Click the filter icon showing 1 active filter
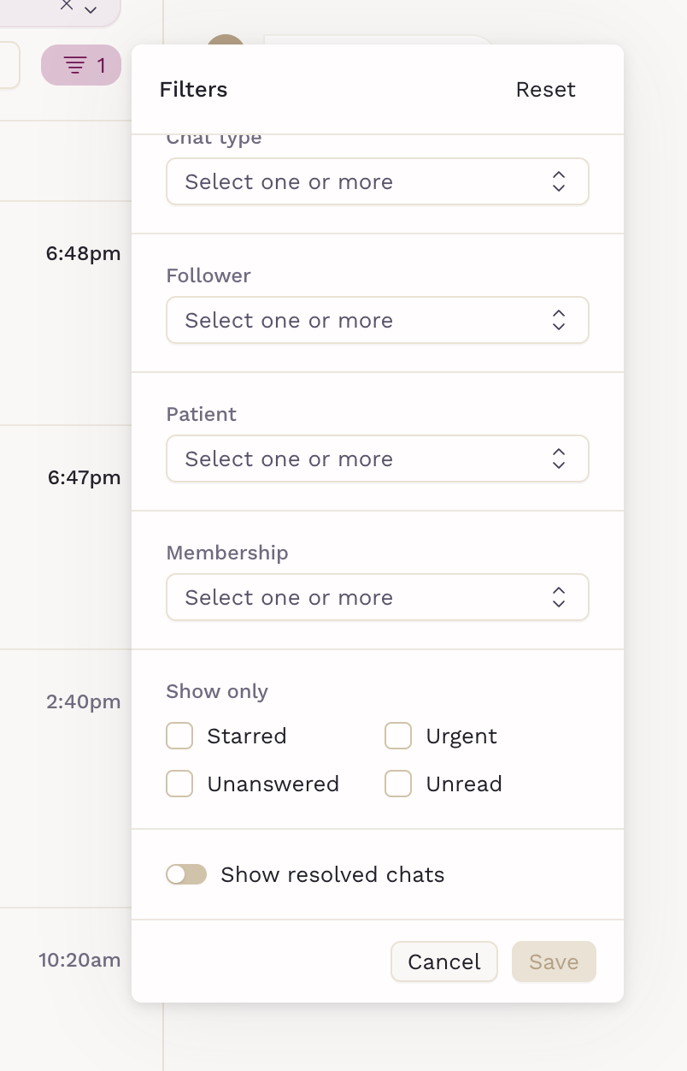Viewport: 687px width, 1071px height. [81, 65]
